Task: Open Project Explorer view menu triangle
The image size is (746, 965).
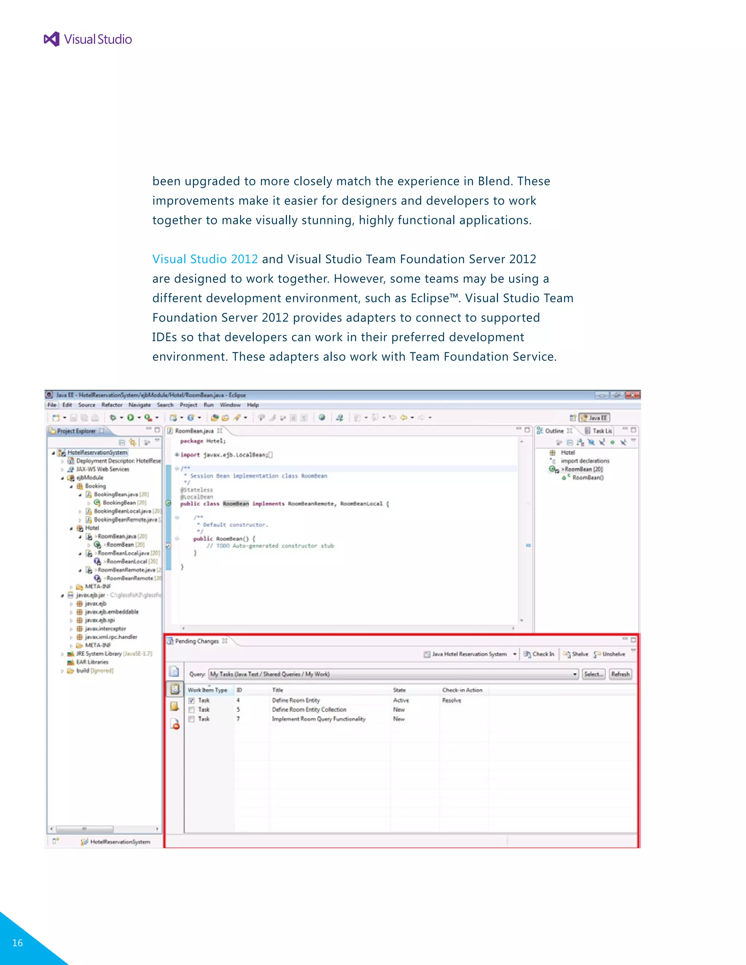Action: coord(157,441)
